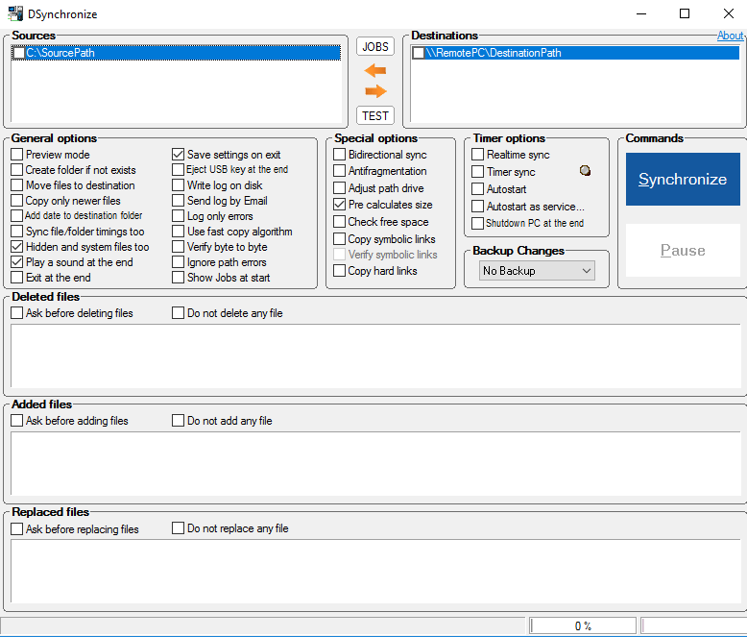Uncheck Pre calculates size
Screen dimensions: 747x637
pos(339,205)
